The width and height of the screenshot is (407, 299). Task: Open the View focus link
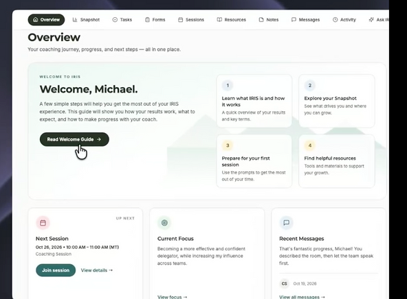172,297
